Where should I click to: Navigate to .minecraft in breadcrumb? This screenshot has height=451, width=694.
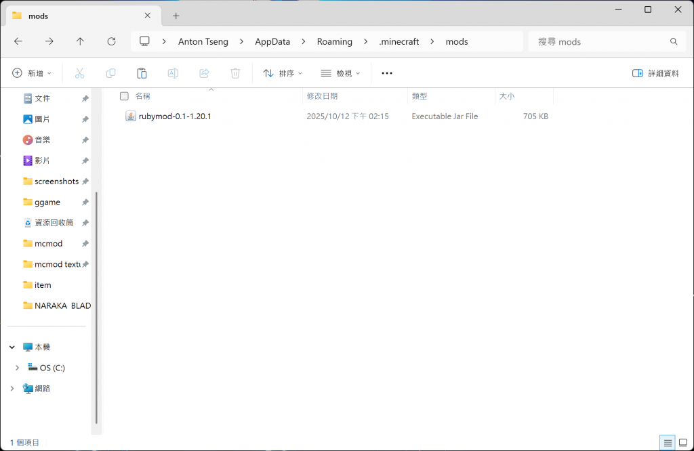click(399, 41)
